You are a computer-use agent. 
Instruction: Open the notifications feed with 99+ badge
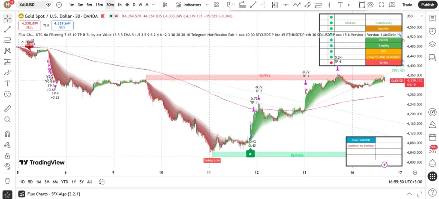pyautogui.click(x=433, y=150)
